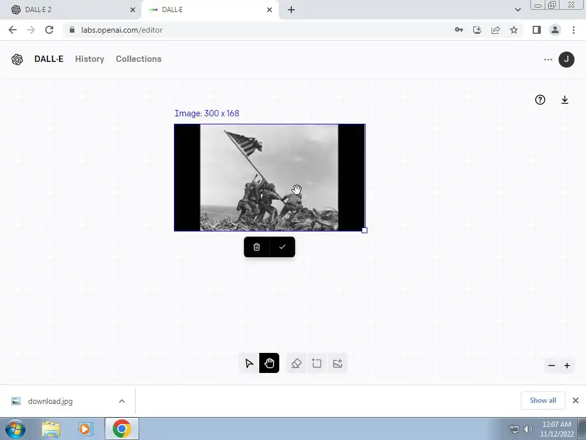The width and height of the screenshot is (586, 440).
Task: Open the Chrome three-dot menu
Action: [573, 30]
